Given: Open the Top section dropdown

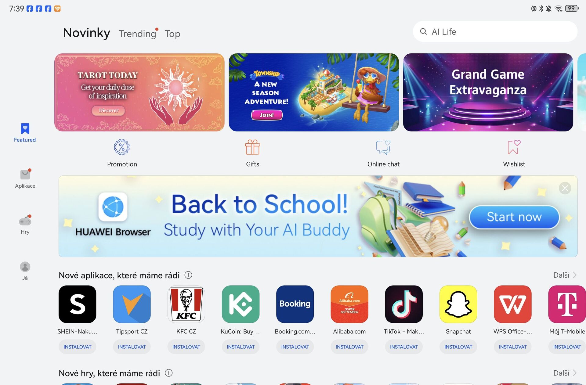Looking at the screenshot, I should coord(173,33).
